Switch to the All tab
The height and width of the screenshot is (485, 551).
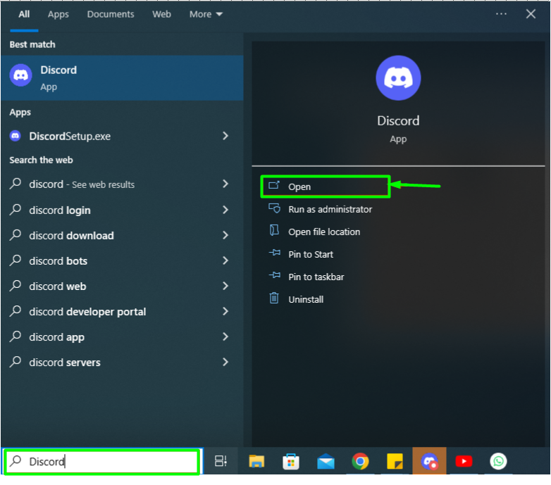24,14
